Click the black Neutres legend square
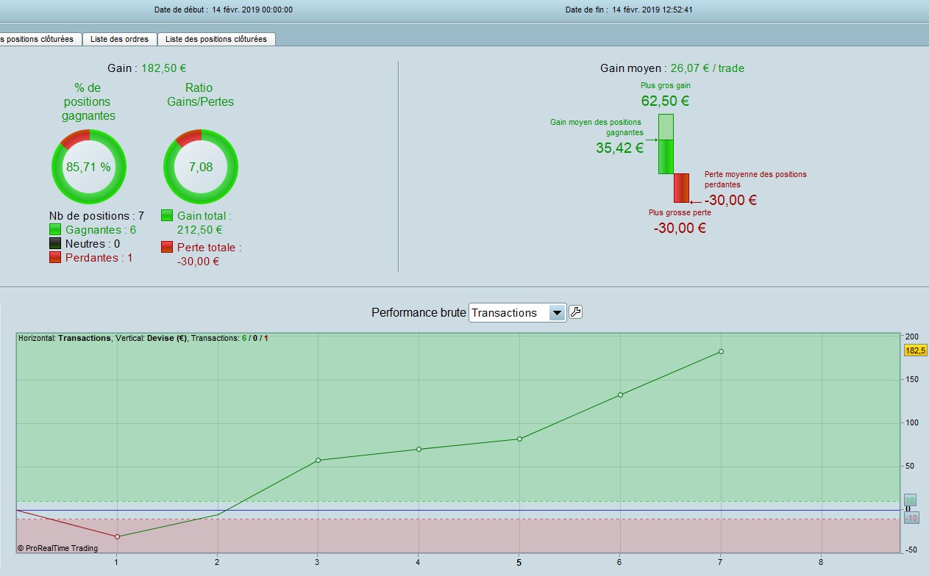929x576 pixels. coord(55,244)
